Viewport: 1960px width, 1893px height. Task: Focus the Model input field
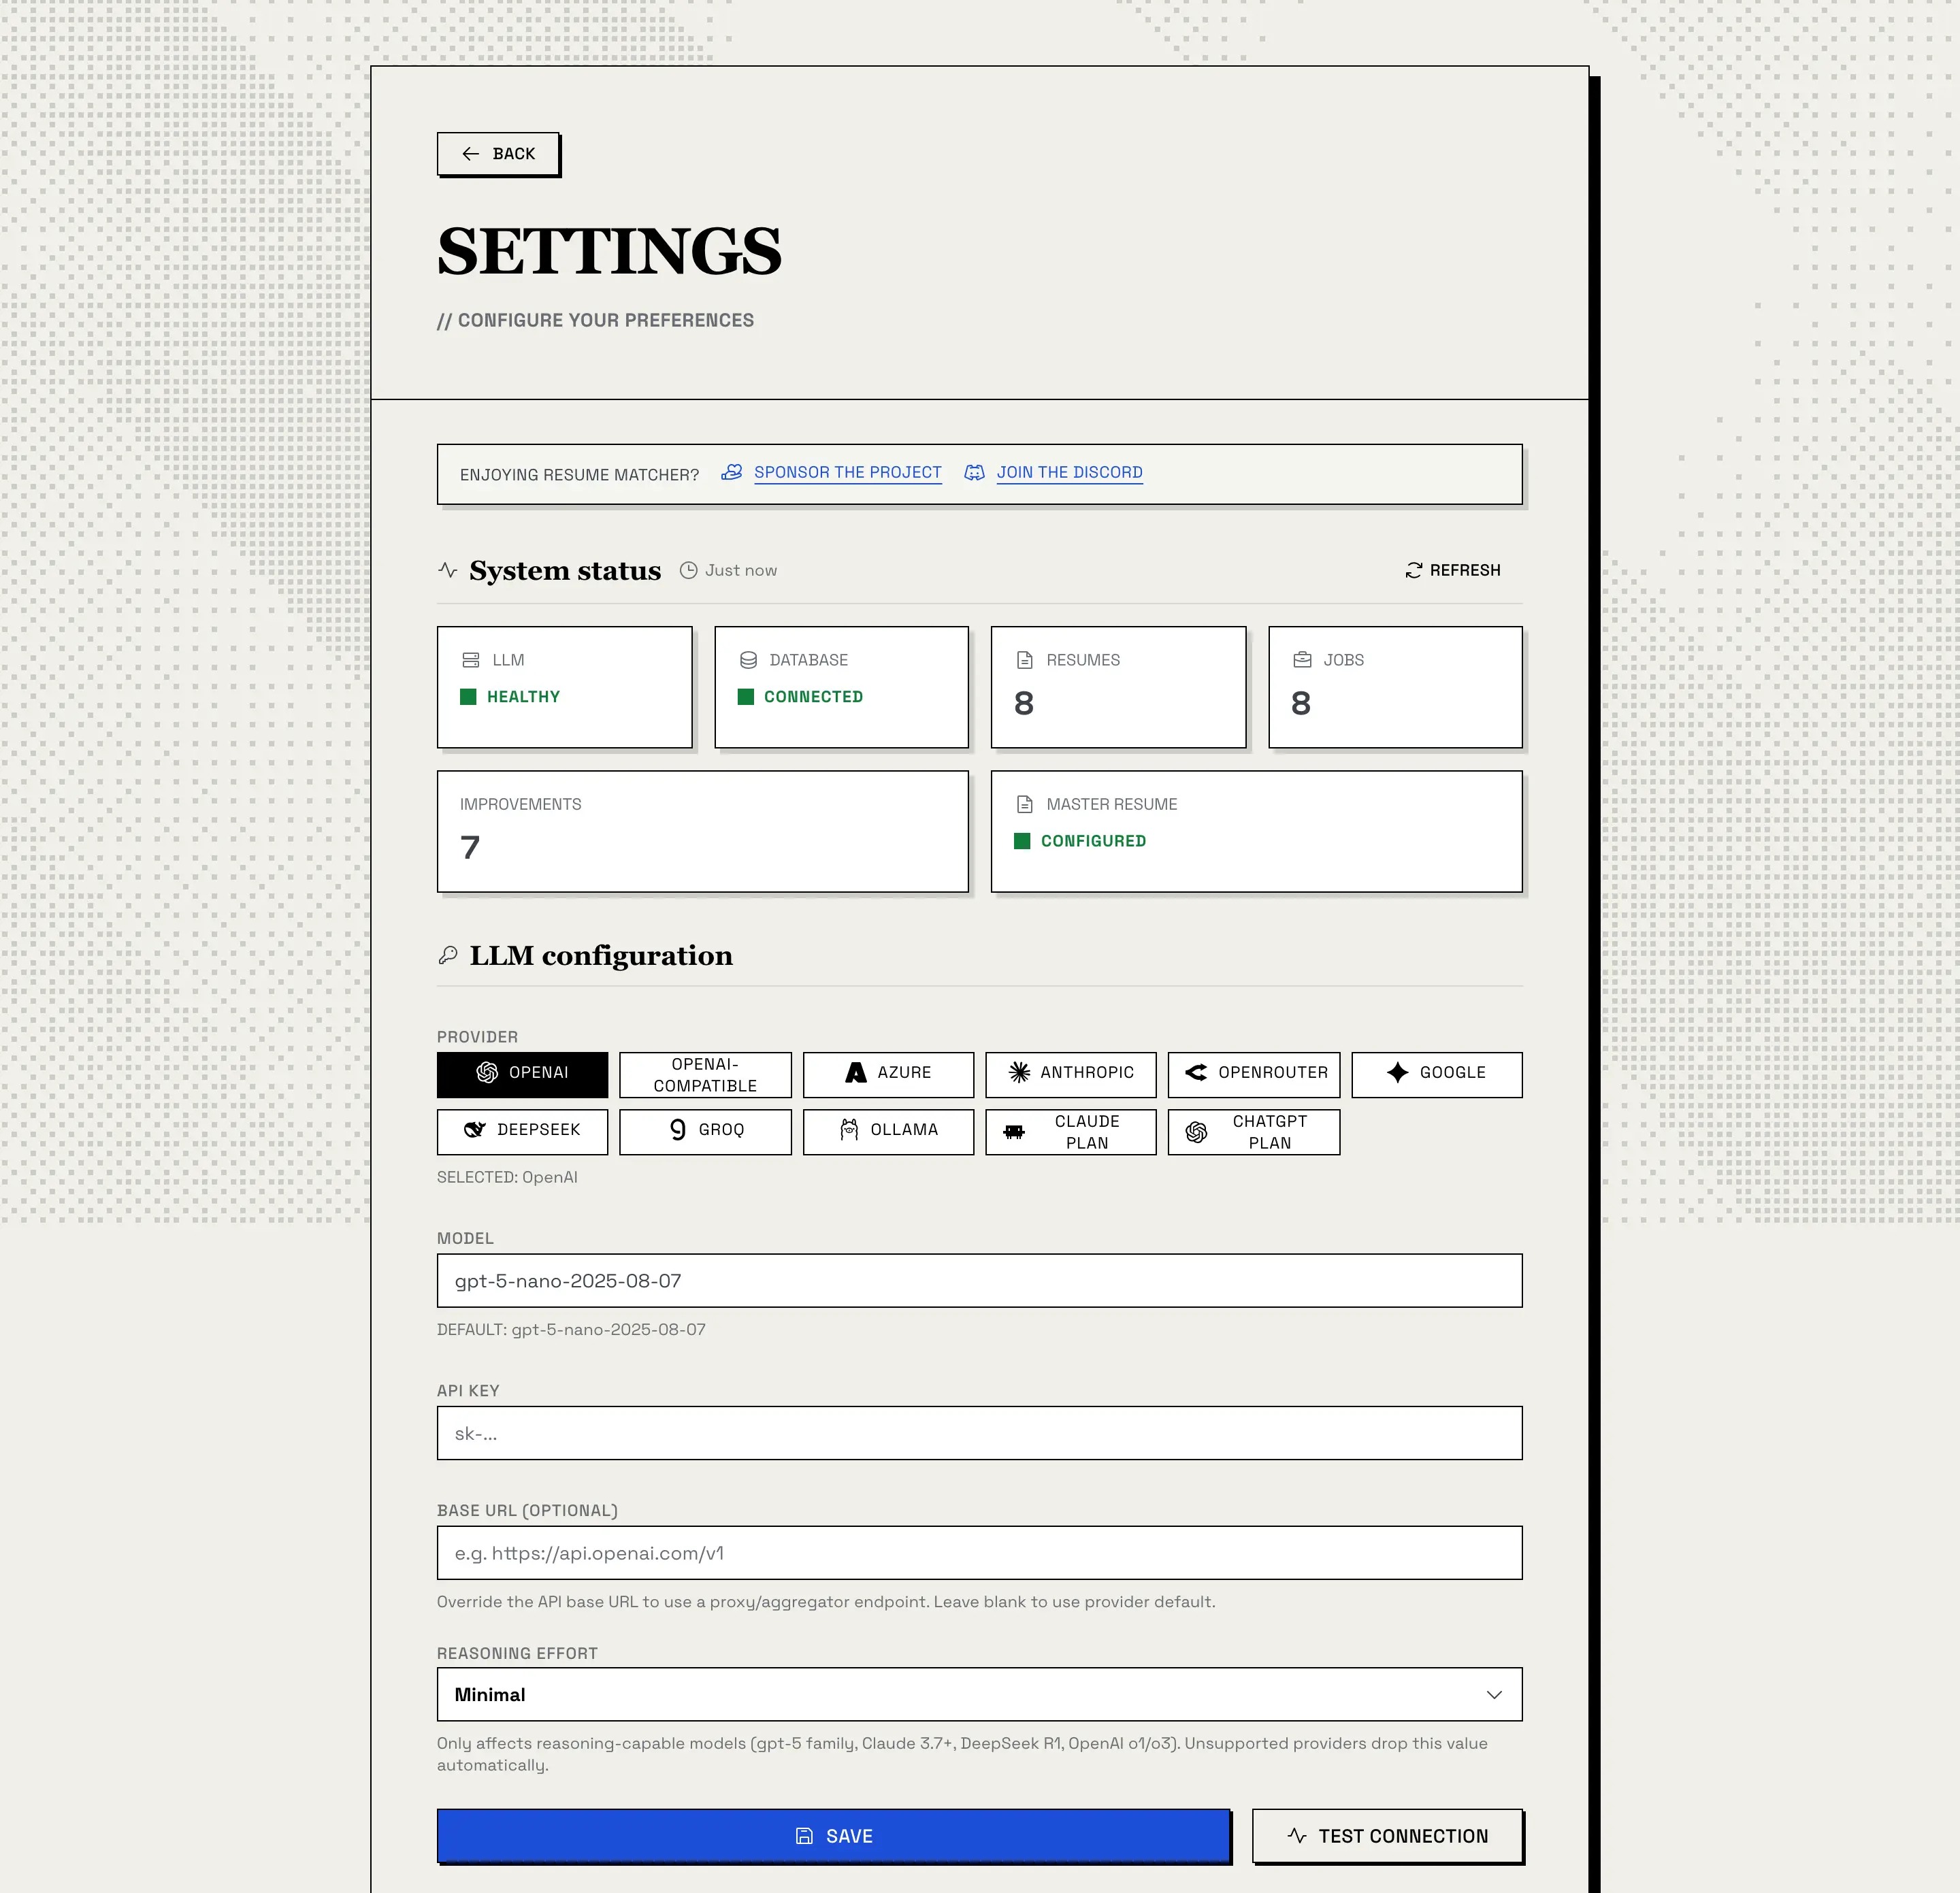point(979,1281)
